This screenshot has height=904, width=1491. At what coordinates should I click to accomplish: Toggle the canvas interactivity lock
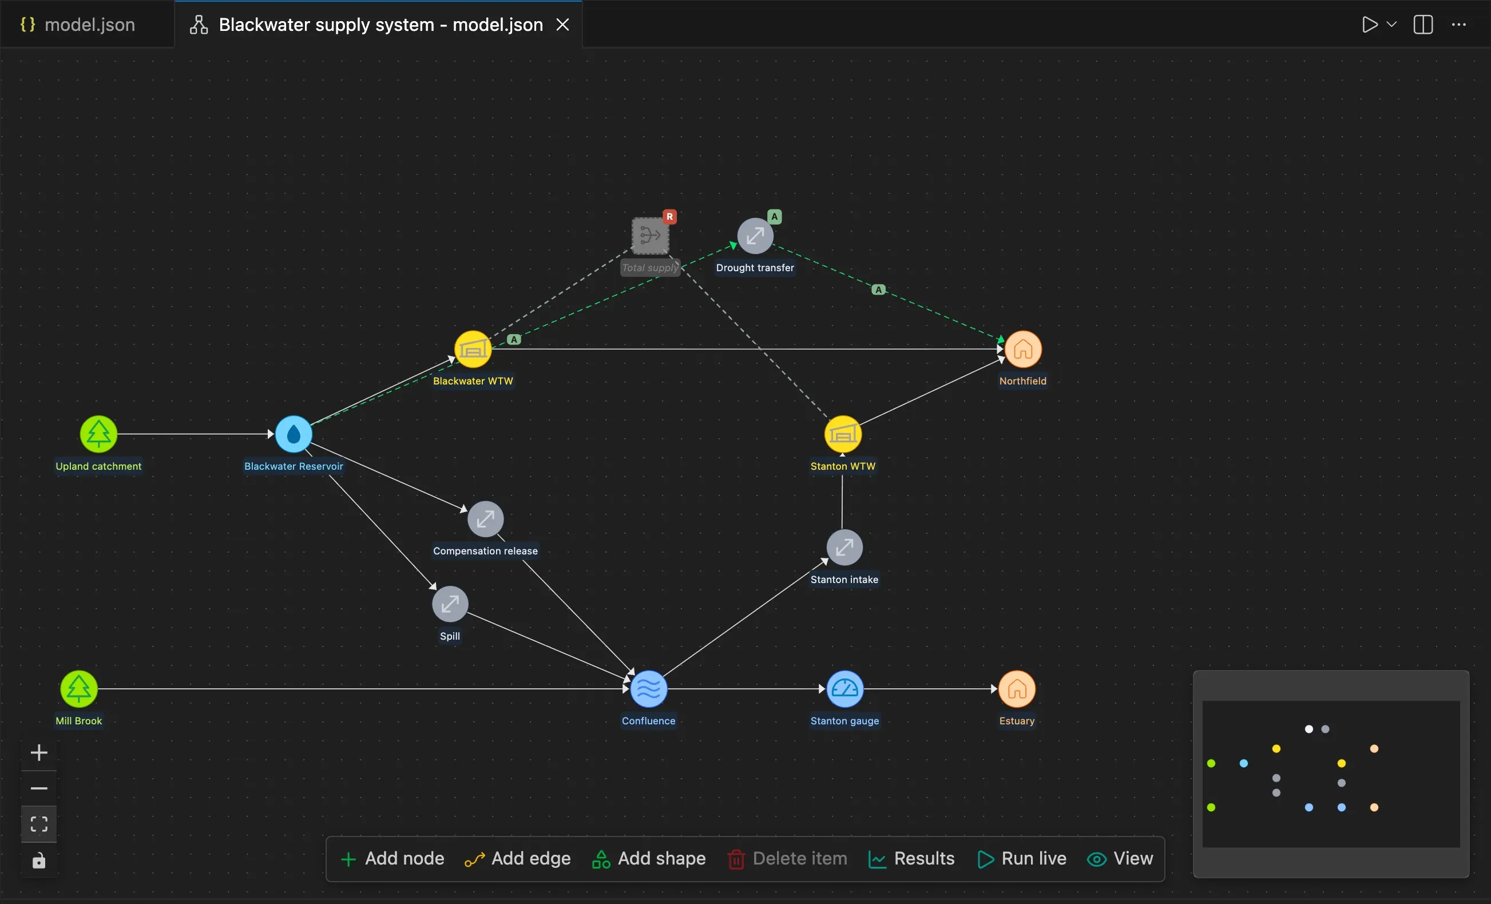(x=39, y=860)
